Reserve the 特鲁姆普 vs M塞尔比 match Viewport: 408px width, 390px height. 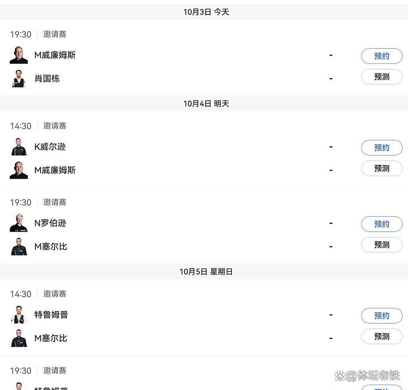click(382, 316)
